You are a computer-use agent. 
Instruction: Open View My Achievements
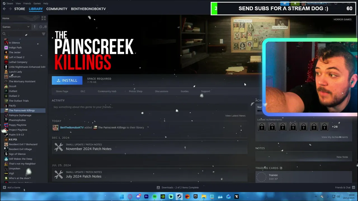coord(335,137)
